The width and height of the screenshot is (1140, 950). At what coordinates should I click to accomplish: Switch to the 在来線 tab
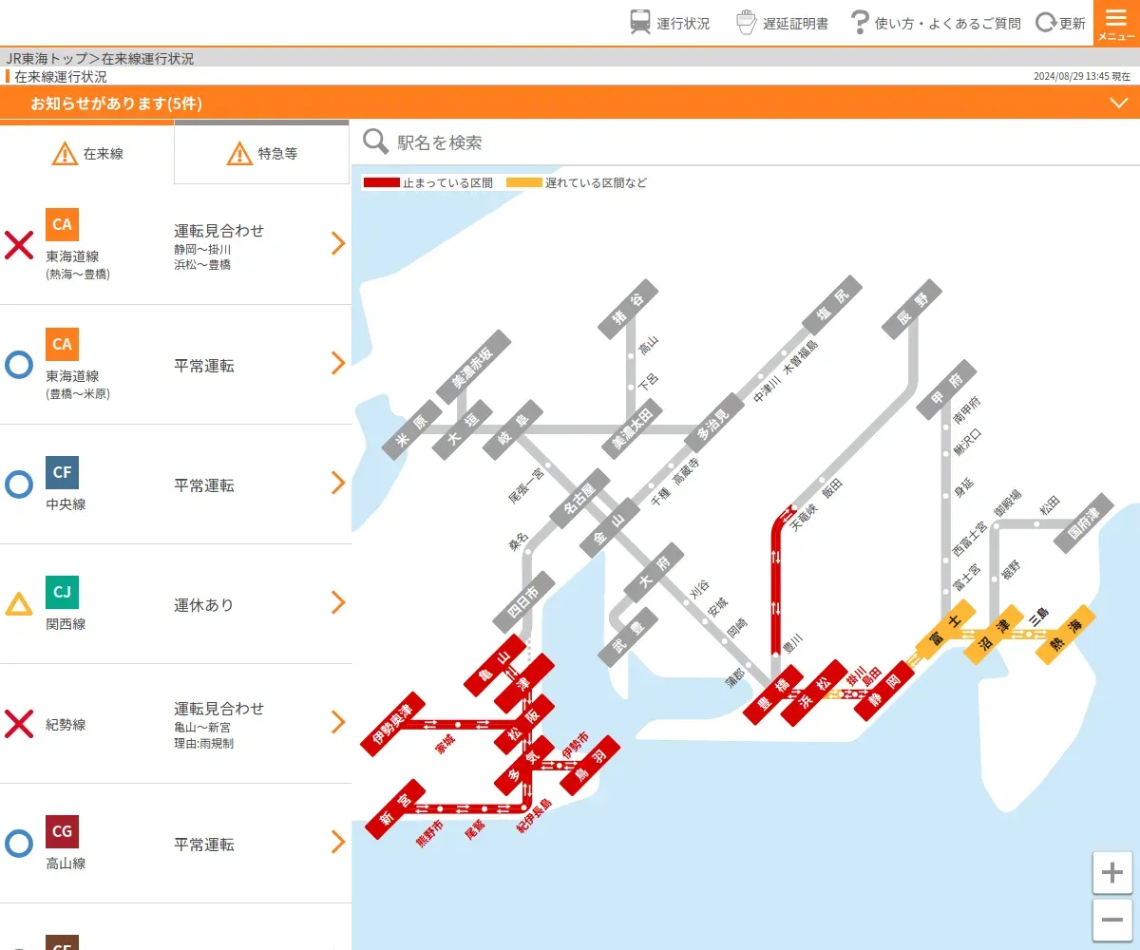87,153
